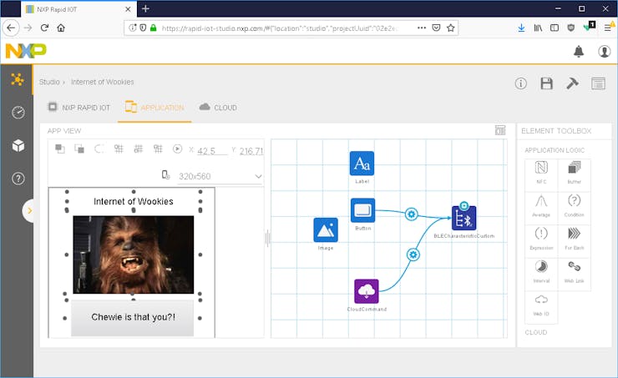Click the Studio breadcrumb link
The image size is (618, 378).
49,82
